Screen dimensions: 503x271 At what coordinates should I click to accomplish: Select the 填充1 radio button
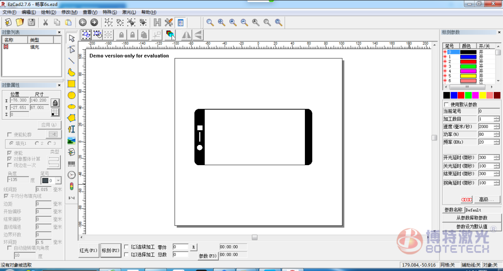12,143
